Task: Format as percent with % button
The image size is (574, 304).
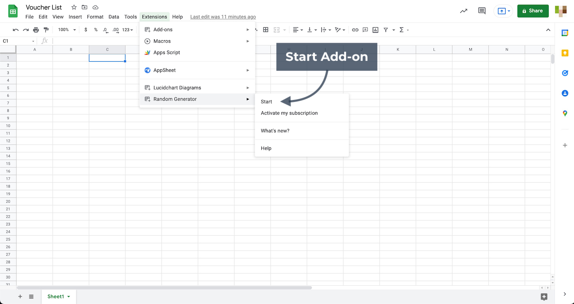Action: (x=96, y=30)
